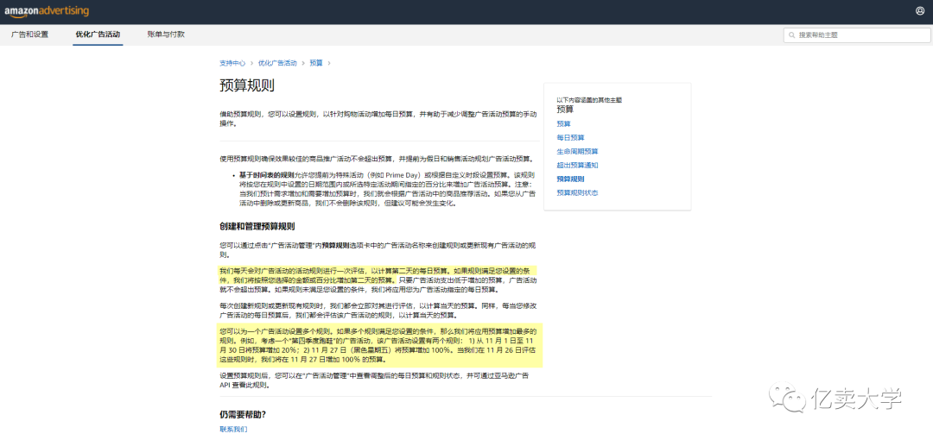Open the 预算 sidebar topic link
Screen dimensions: 933x440
(563, 123)
